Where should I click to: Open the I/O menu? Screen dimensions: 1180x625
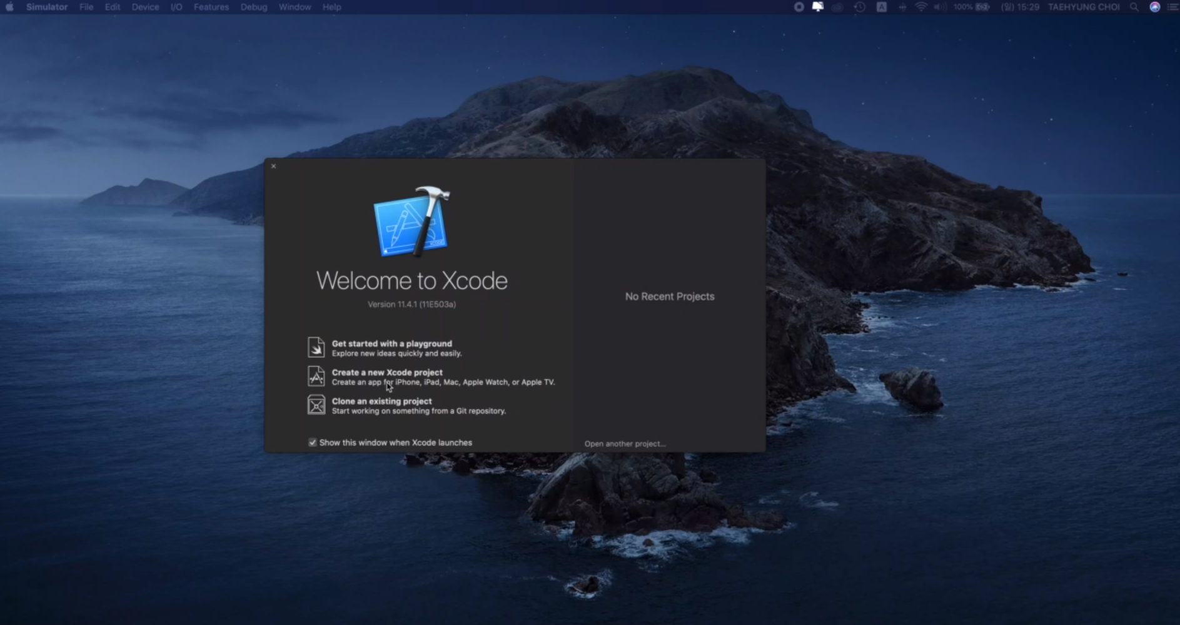pyautogui.click(x=176, y=7)
